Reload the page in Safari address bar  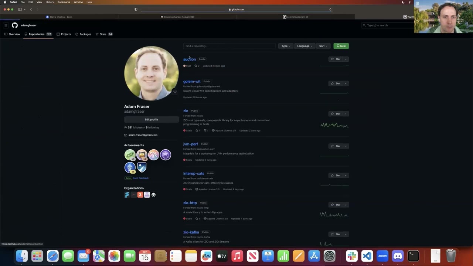tap(330, 10)
